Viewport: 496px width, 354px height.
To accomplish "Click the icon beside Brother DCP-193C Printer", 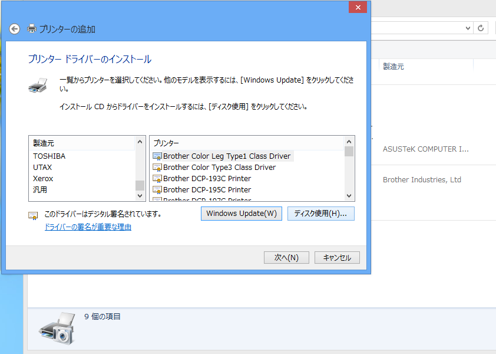I will [157, 179].
